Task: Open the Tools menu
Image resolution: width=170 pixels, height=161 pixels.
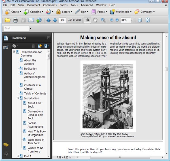Action: (x=74, y=5)
